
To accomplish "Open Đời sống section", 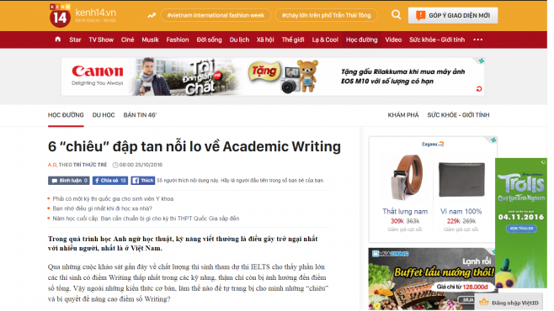I will 209,40.
